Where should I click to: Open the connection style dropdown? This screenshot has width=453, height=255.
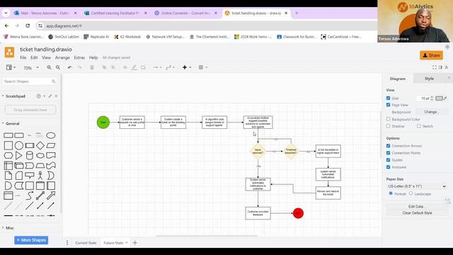coord(157,67)
